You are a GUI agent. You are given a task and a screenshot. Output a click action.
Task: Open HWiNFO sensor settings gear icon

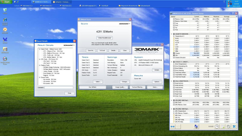pyautogui.click(x=228, y=126)
